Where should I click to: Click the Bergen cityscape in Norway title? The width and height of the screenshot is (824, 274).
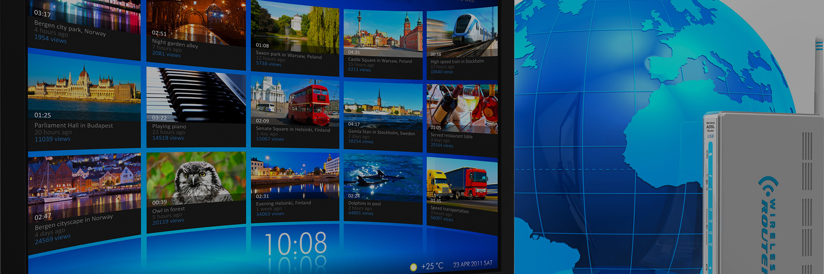(x=74, y=222)
